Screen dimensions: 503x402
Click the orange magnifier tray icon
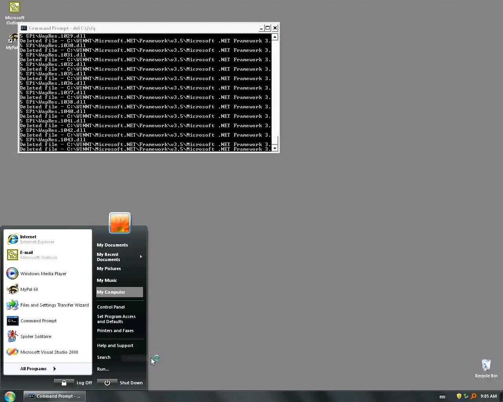(x=473, y=396)
